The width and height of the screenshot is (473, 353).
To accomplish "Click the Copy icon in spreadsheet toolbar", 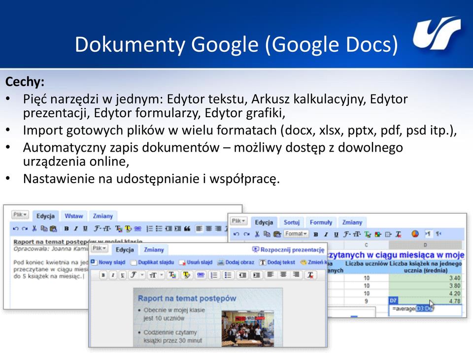I will pos(267,234).
